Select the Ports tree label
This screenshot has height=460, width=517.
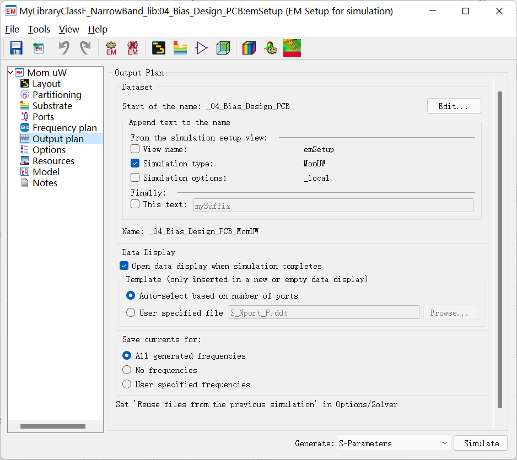pyautogui.click(x=43, y=117)
